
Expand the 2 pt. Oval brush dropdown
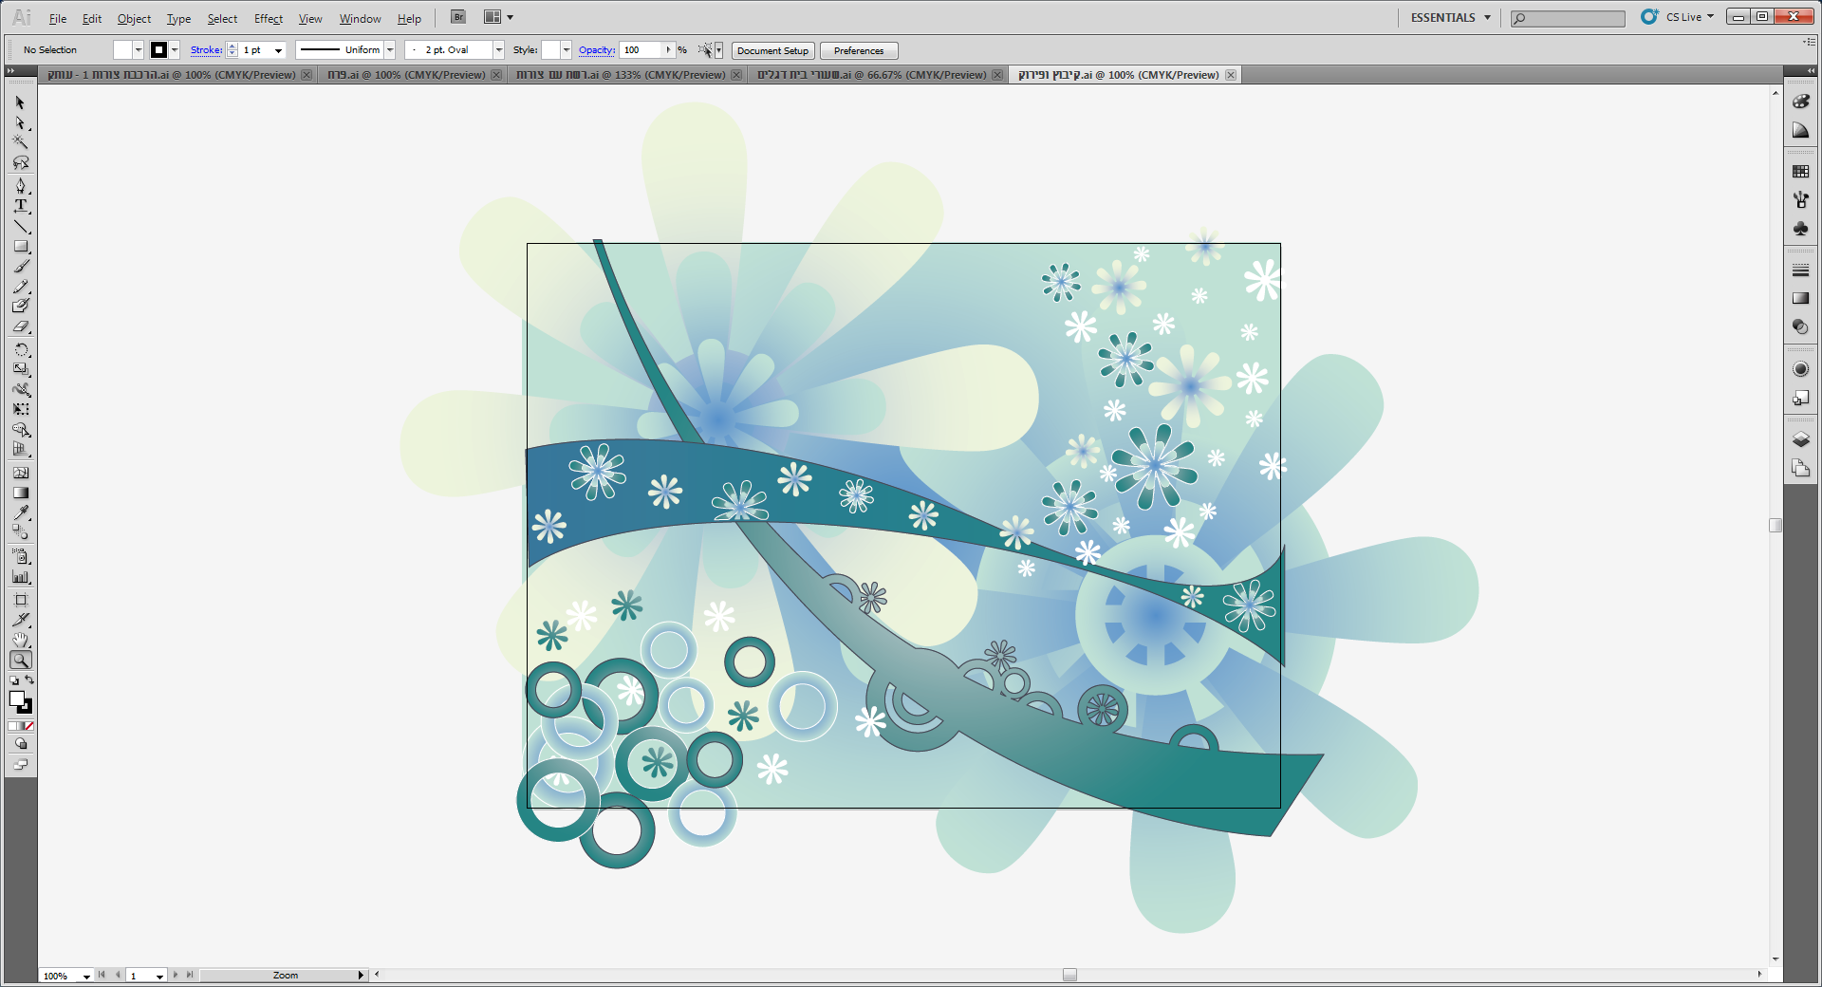click(498, 50)
